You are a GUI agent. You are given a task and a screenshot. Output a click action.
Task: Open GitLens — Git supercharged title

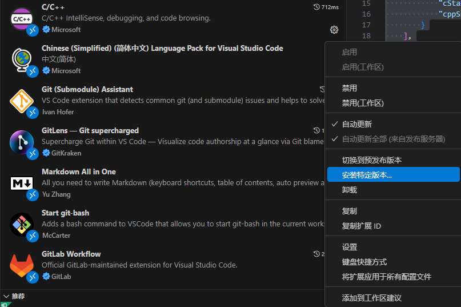coord(90,130)
